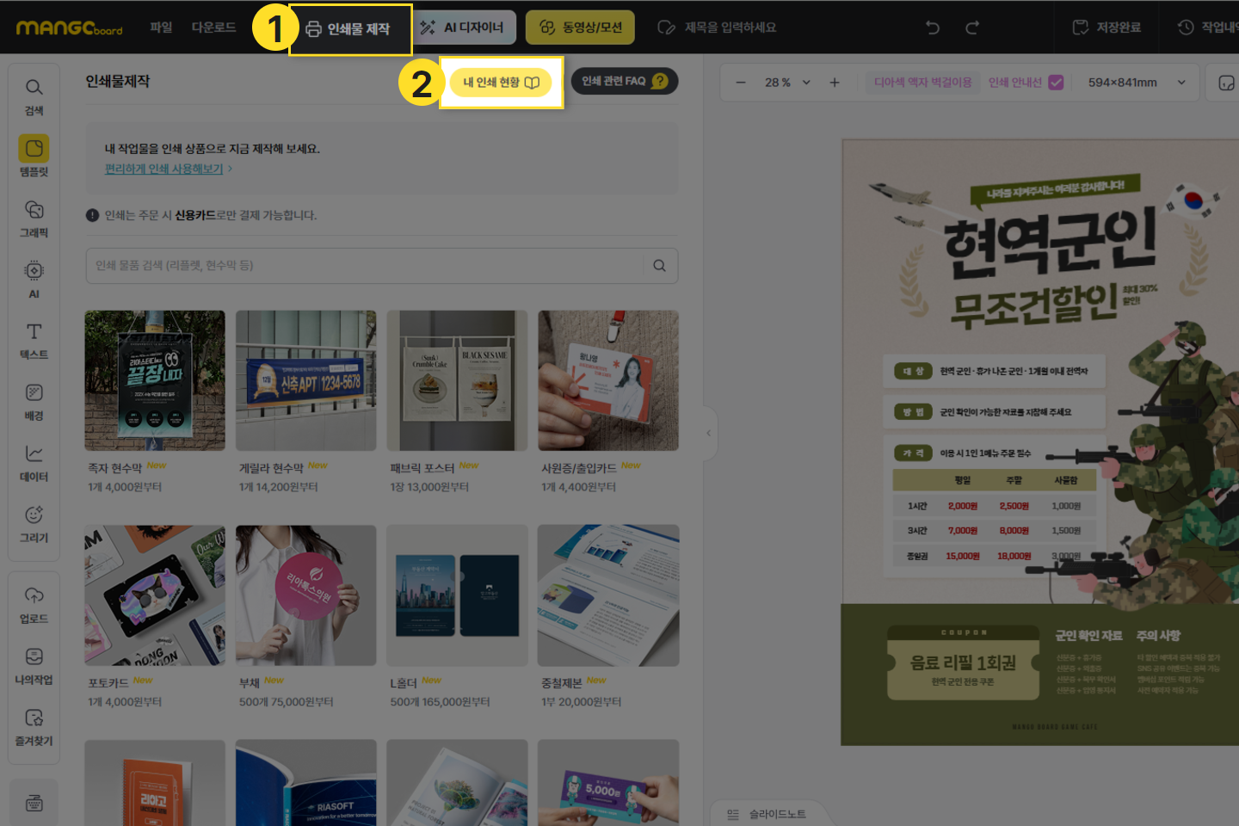Click the keyboard icon at sidebar bottom

(34, 803)
